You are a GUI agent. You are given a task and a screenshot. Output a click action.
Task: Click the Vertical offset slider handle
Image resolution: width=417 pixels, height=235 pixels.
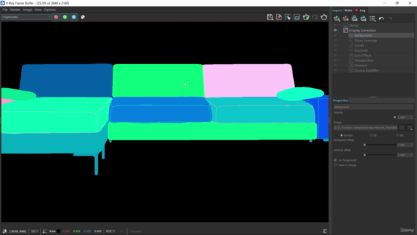pos(365,155)
